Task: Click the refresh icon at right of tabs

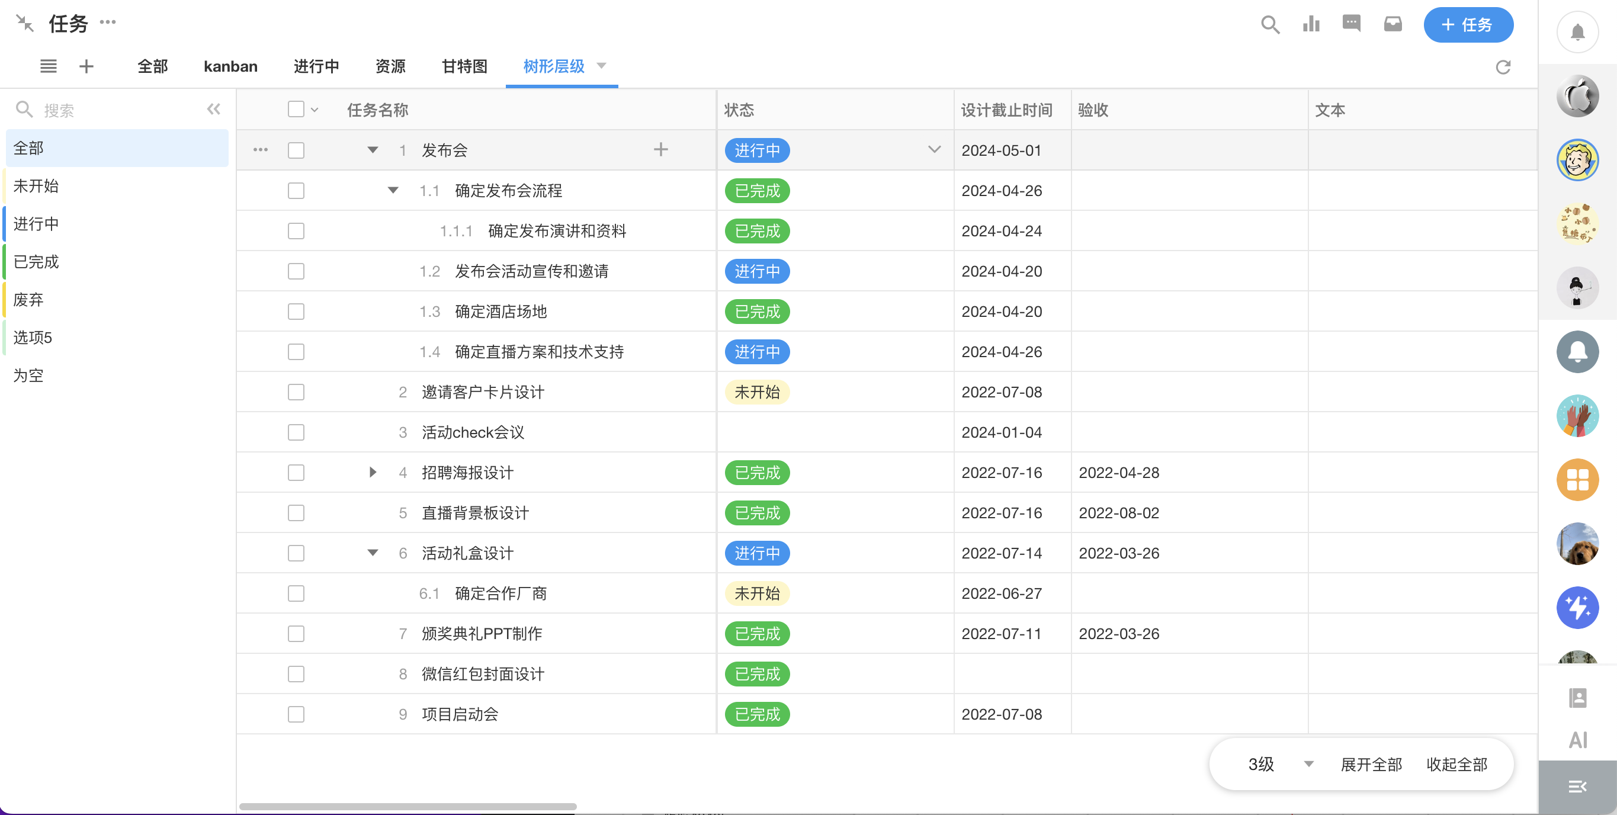Action: click(1503, 67)
